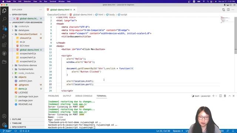Open package.json file

(x=26, y=100)
